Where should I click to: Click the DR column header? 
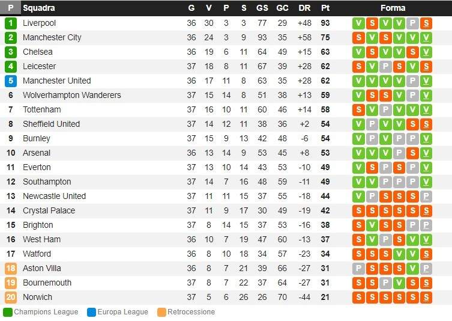[x=304, y=8]
